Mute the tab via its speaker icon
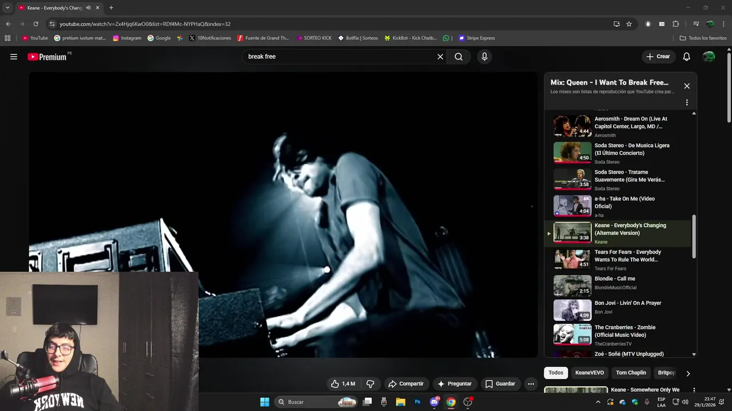Screen dimensions: 732x411 [x=88, y=8]
